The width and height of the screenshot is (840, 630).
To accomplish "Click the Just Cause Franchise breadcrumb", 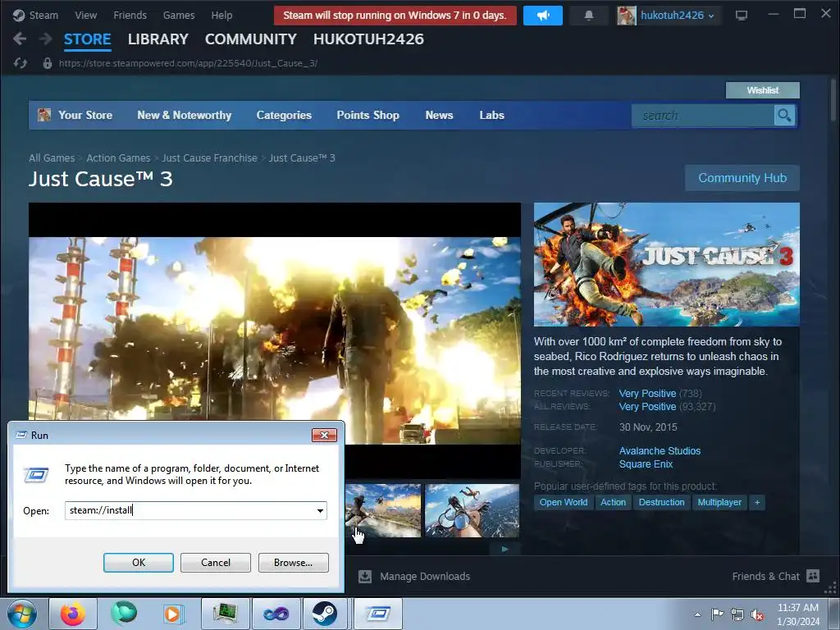I will click(x=209, y=158).
